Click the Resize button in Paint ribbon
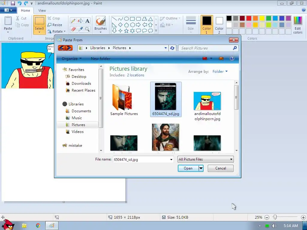 55,25
